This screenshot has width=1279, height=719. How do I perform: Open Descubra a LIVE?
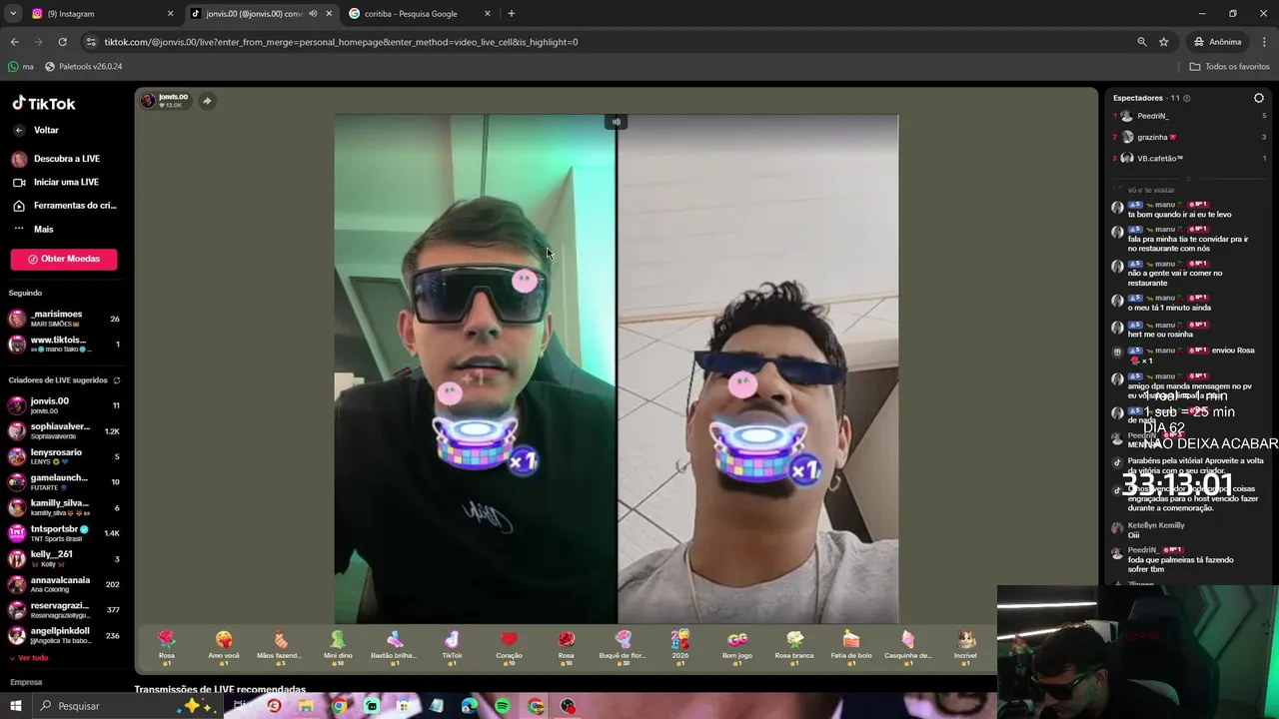click(66, 159)
